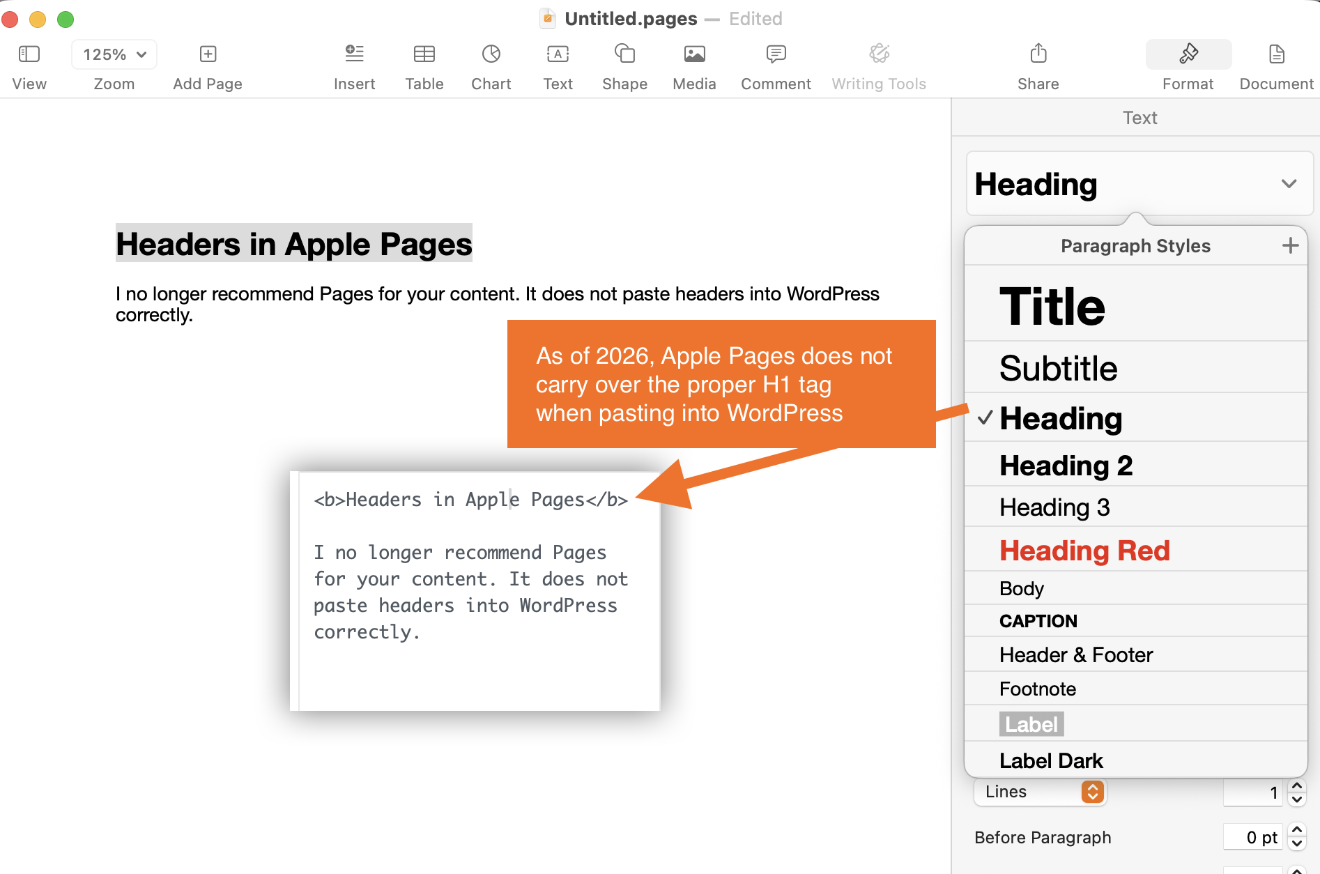Image resolution: width=1320 pixels, height=874 pixels.
Task: Click the Paragraph Styles popup title
Action: [x=1135, y=246]
